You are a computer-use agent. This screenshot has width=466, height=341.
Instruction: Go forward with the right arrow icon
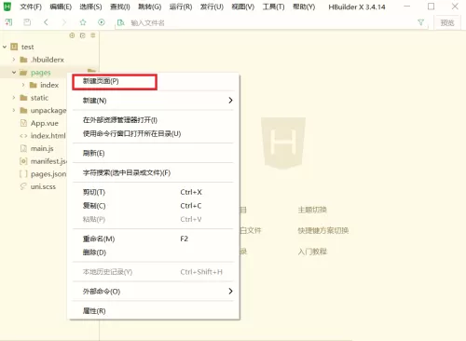click(64, 22)
